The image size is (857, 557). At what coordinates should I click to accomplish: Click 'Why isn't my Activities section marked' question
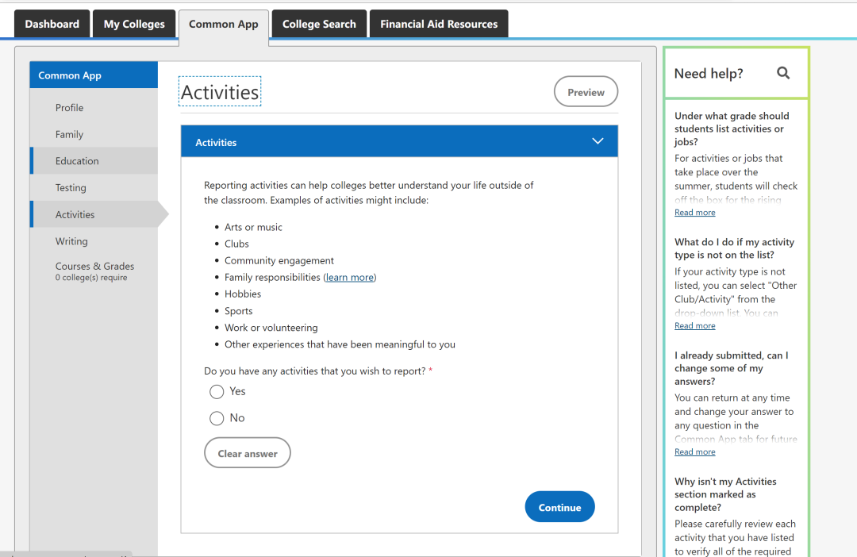(725, 494)
